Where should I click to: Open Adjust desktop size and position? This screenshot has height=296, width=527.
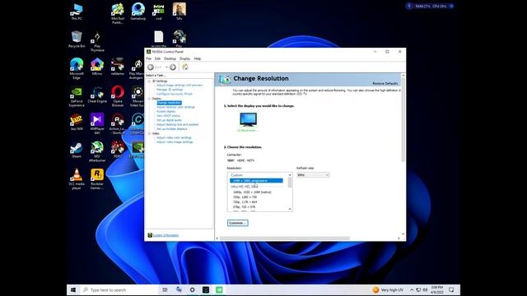[x=178, y=124]
